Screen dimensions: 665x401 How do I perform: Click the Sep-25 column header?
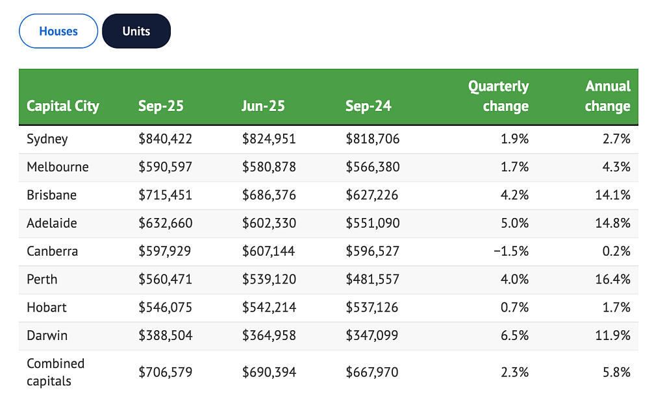point(161,106)
